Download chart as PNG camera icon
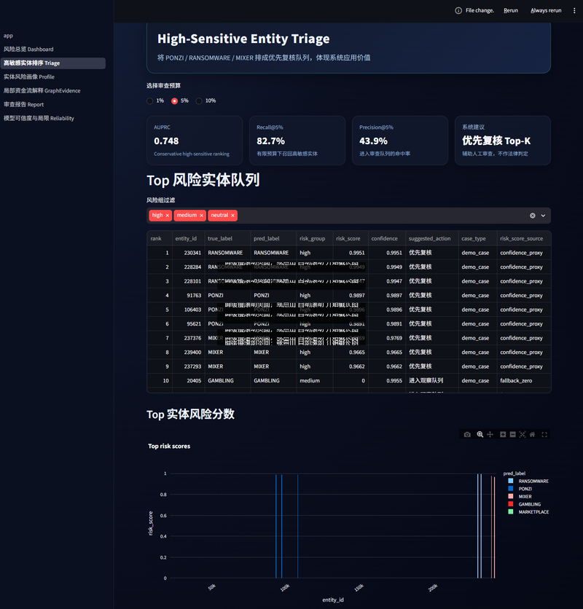The width and height of the screenshot is (583, 609). pos(467,435)
